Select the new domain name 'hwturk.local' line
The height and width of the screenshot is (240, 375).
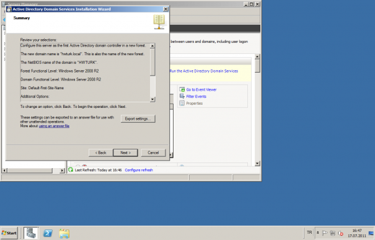tap(82, 54)
